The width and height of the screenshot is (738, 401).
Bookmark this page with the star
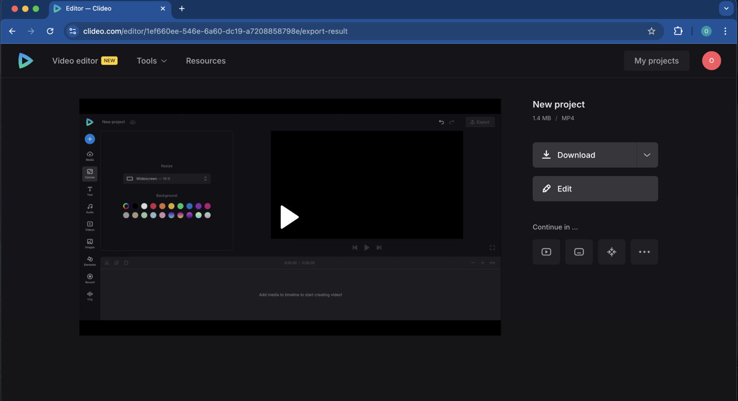click(x=651, y=31)
